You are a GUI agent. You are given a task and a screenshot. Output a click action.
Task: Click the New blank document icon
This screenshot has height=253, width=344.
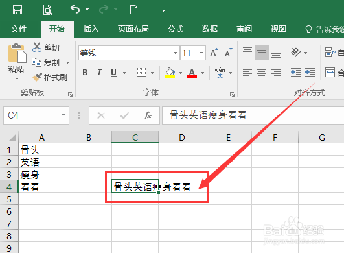click(133, 10)
